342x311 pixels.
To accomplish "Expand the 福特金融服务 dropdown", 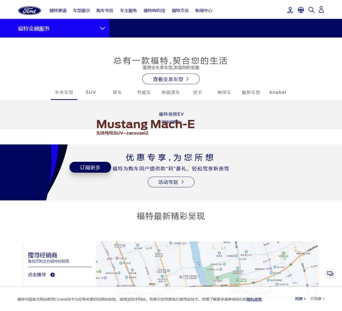I will point(55,28).
